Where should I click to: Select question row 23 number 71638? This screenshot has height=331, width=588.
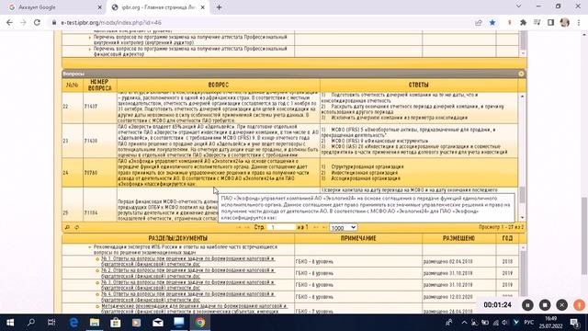(290, 141)
